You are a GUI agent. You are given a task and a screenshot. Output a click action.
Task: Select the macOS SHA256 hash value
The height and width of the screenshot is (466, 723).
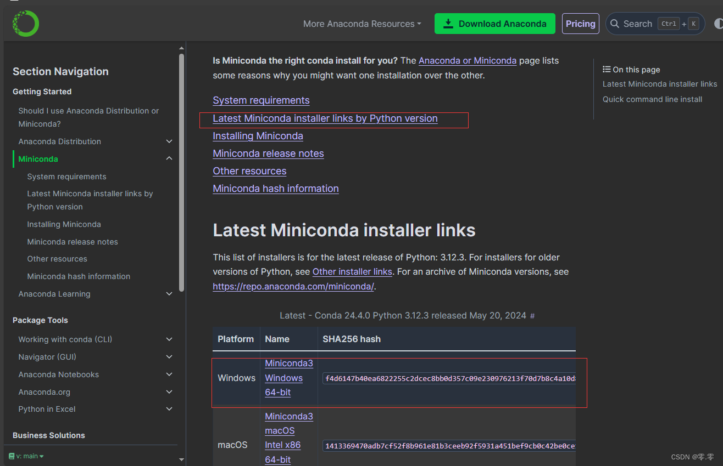(x=449, y=446)
